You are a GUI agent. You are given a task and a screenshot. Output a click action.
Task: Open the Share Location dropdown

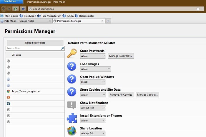(93, 133)
